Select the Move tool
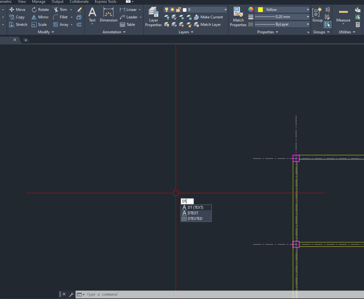Screen dimensions: 364x299 click(17, 10)
